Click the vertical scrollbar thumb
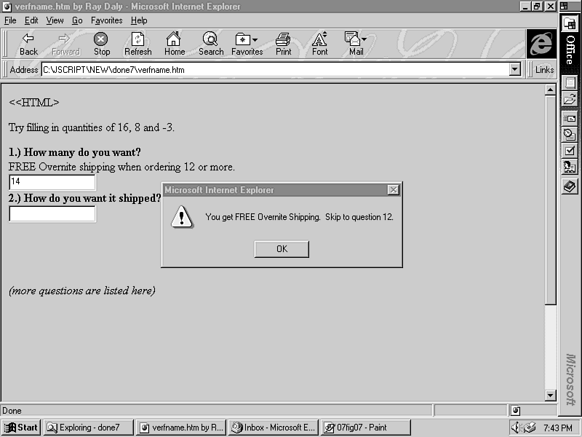The image size is (582, 437). [551, 200]
